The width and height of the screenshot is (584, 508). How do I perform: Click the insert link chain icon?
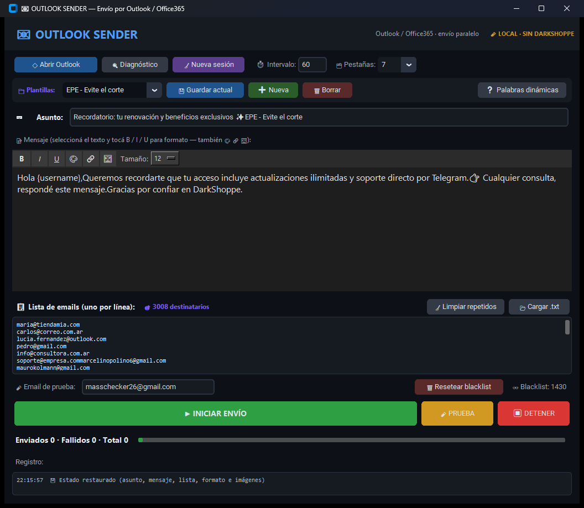pyautogui.click(x=91, y=159)
